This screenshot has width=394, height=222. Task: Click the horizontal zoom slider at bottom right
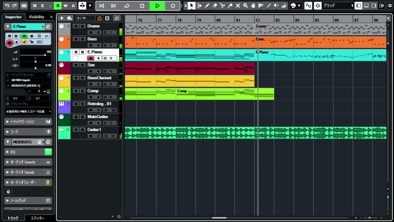coord(370,218)
